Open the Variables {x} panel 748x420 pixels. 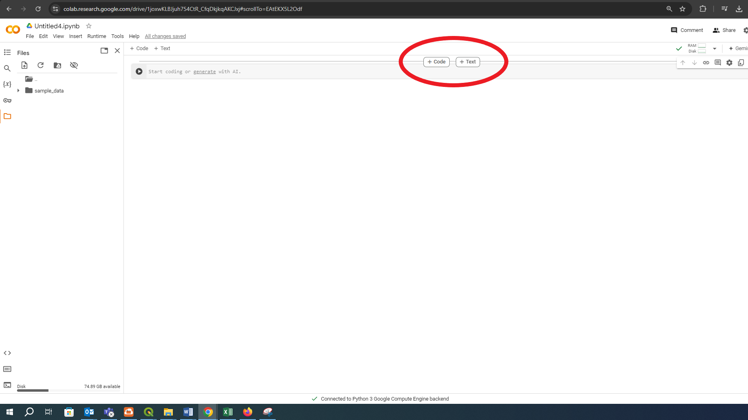pyautogui.click(x=7, y=84)
